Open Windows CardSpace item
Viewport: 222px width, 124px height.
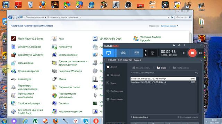[26, 47]
